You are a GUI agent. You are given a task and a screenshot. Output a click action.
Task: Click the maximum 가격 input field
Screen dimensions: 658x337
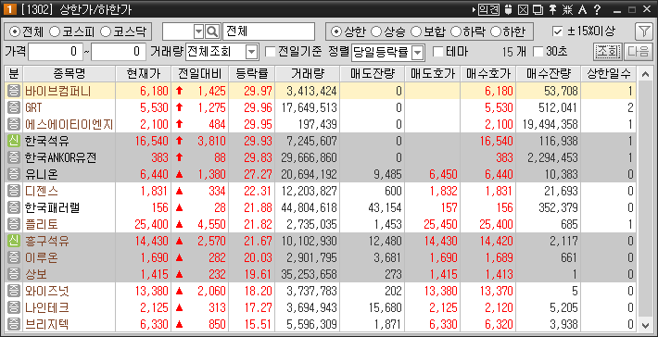118,52
